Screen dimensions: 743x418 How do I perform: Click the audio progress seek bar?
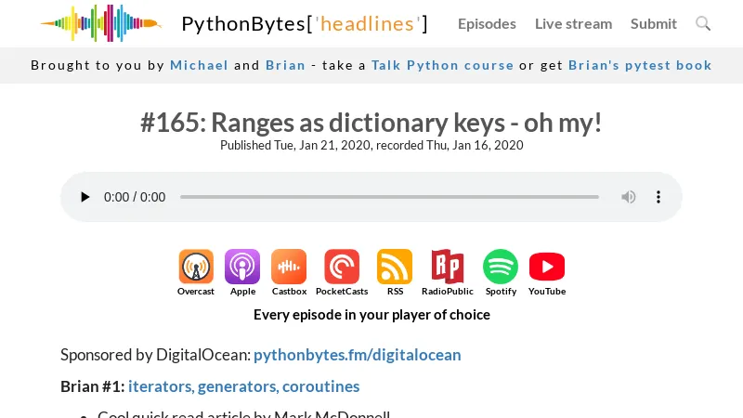click(389, 197)
